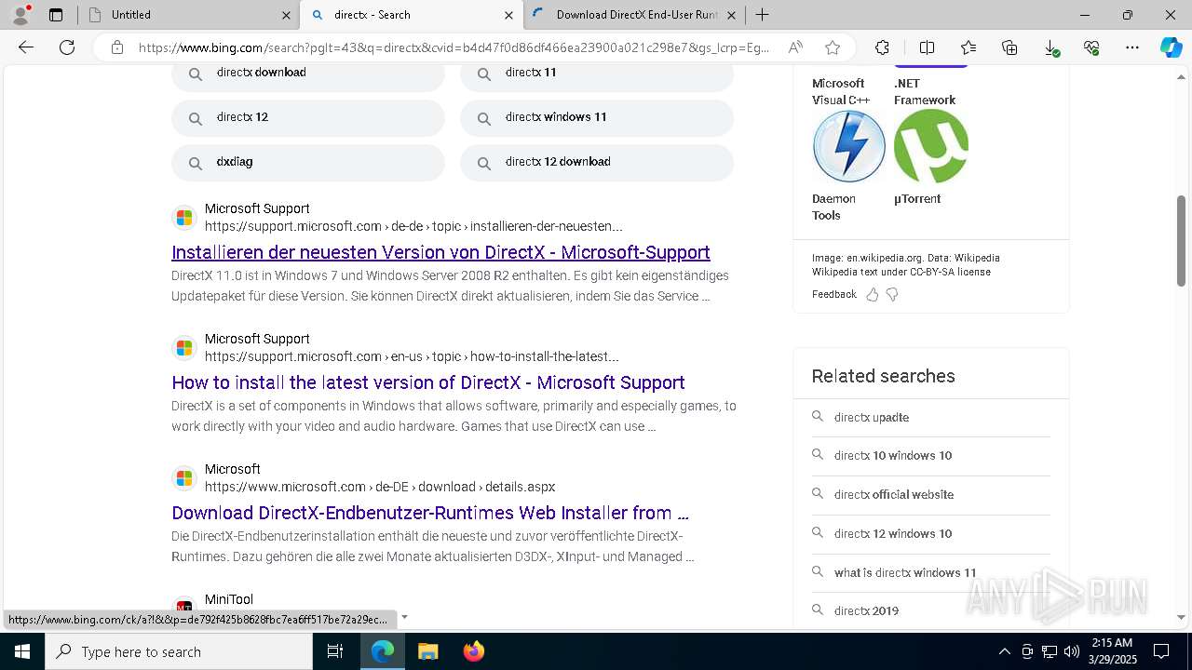Viewport: 1192px width, 670px height.
Task: Select 'directx windows 11' suggestion
Action: pyautogui.click(x=597, y=117)
